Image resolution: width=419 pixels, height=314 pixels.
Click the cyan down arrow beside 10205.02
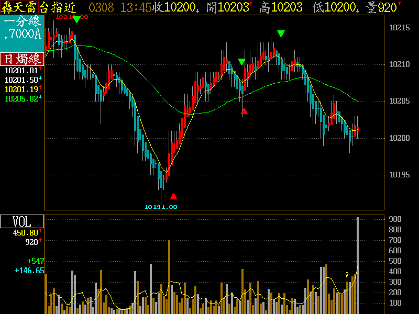(x=40, y=98)
